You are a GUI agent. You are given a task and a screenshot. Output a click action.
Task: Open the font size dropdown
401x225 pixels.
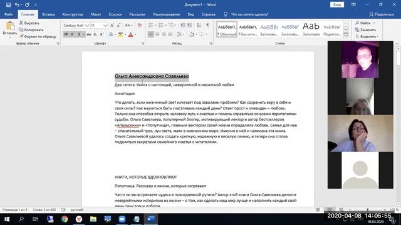(105, 25)
